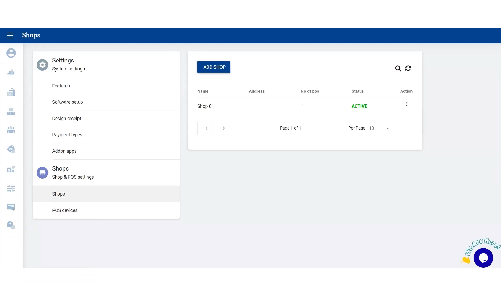Screen dimensions: 501x282
Task: Open the hamburger menu icon
Action: point(10,36)
